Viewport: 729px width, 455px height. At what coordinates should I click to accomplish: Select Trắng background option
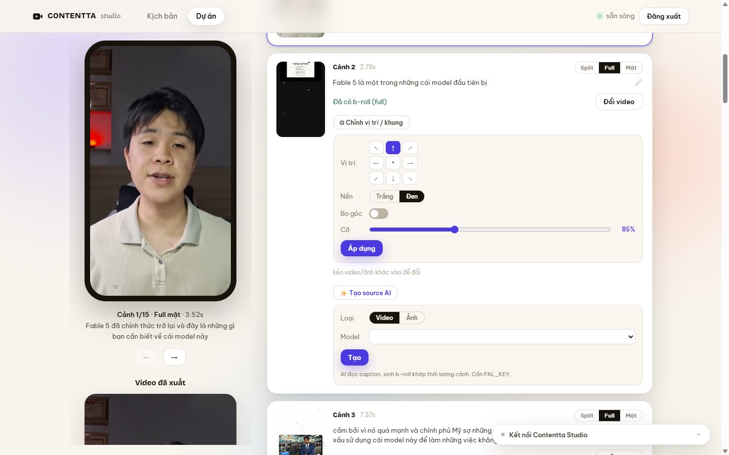384,196
